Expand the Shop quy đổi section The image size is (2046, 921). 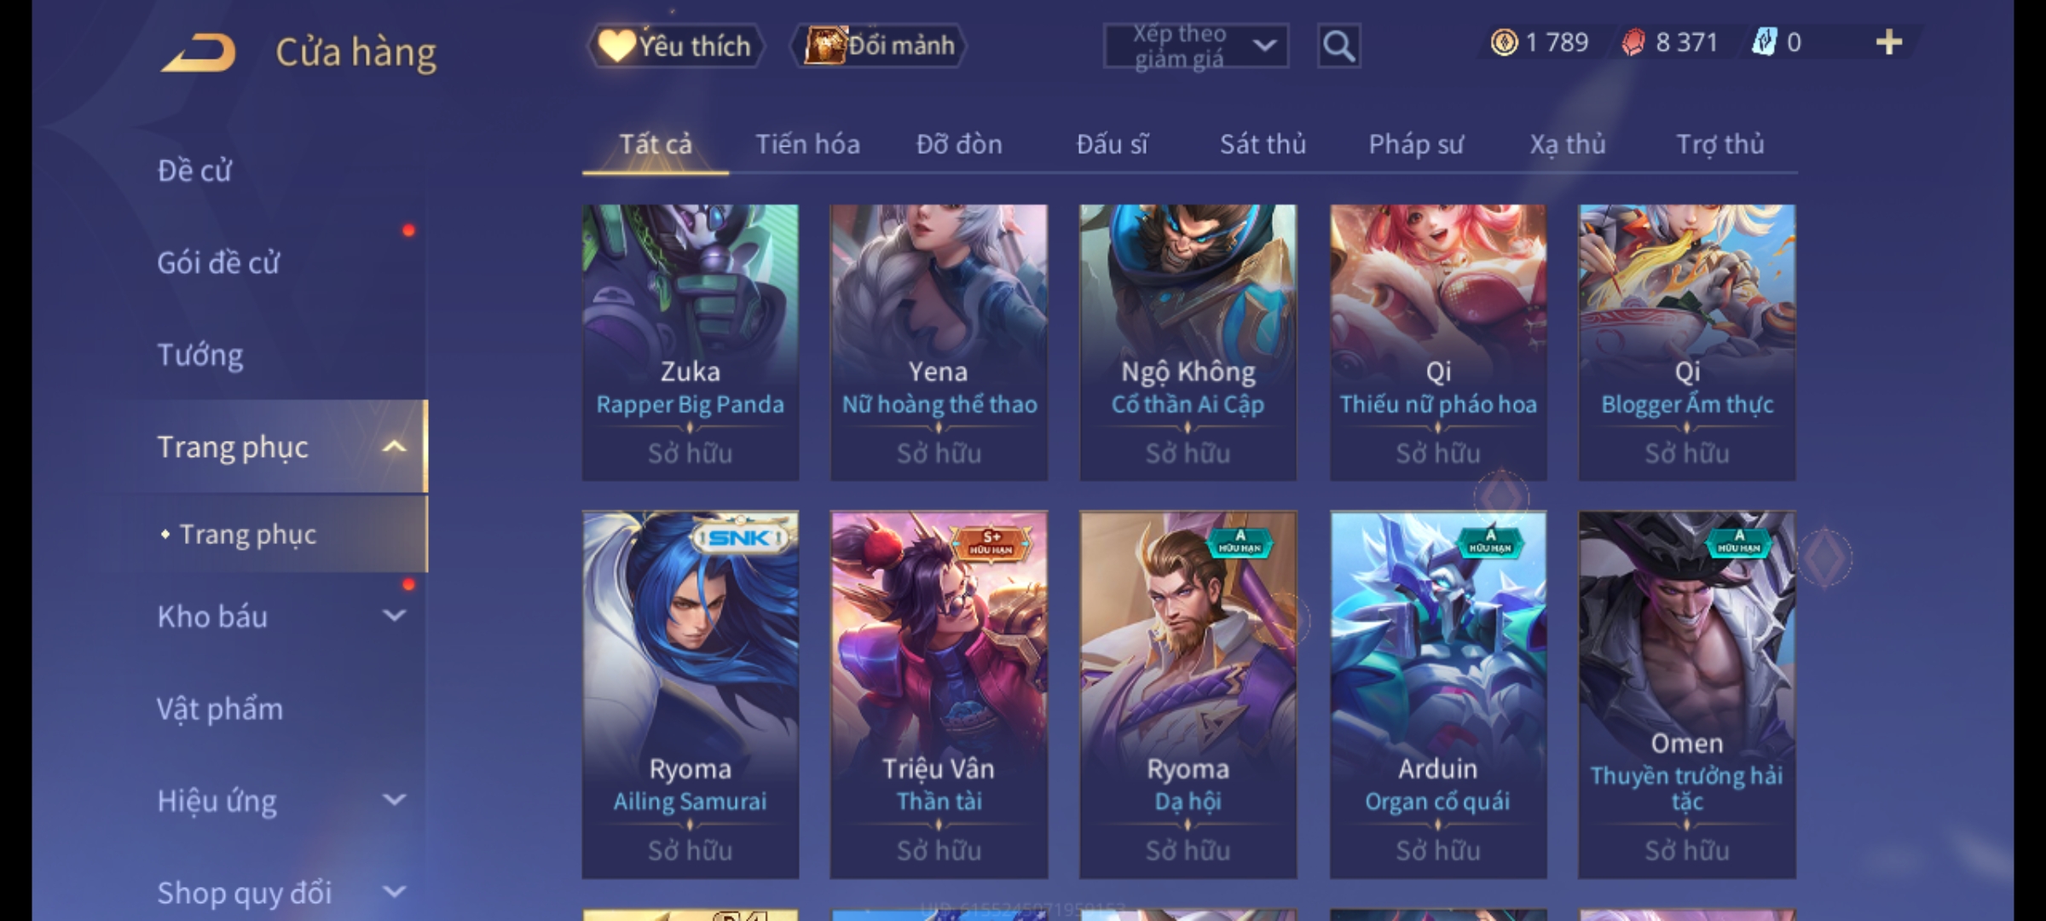coord(394,892)
